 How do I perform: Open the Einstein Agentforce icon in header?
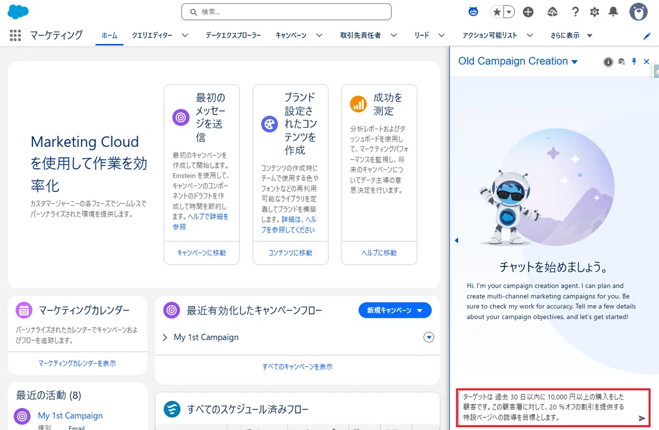click(x=473, y=12)
